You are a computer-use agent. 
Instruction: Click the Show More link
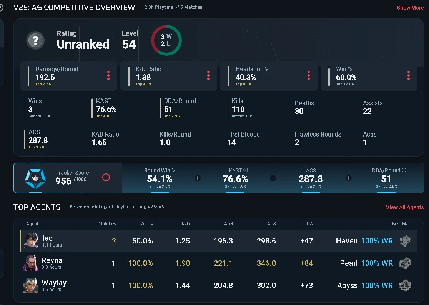pyautogui.click(x=410, y=8)
